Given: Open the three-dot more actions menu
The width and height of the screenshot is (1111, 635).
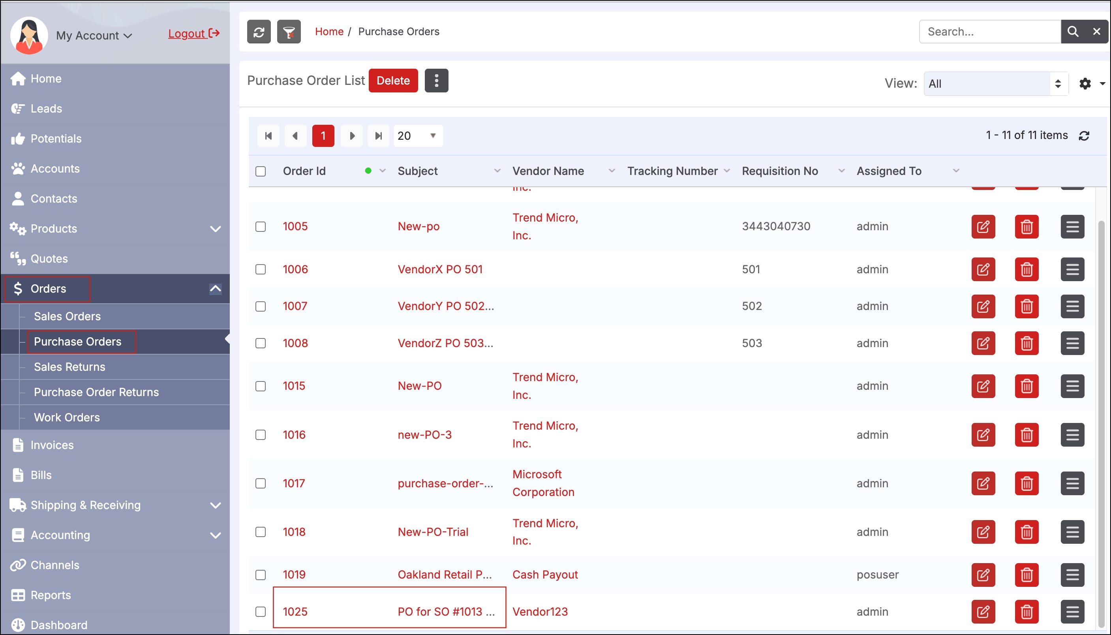Looking at the screenshot, I should [x=437, y=80].
